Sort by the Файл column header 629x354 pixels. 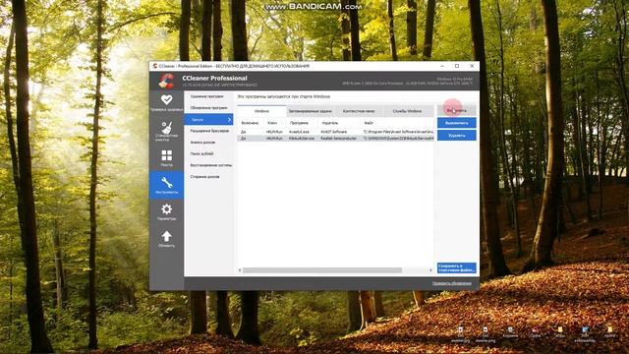(369, 123)
